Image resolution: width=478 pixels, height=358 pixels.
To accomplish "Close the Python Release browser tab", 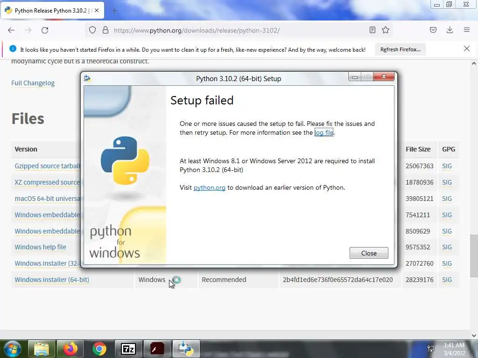I will click(97, 10).
